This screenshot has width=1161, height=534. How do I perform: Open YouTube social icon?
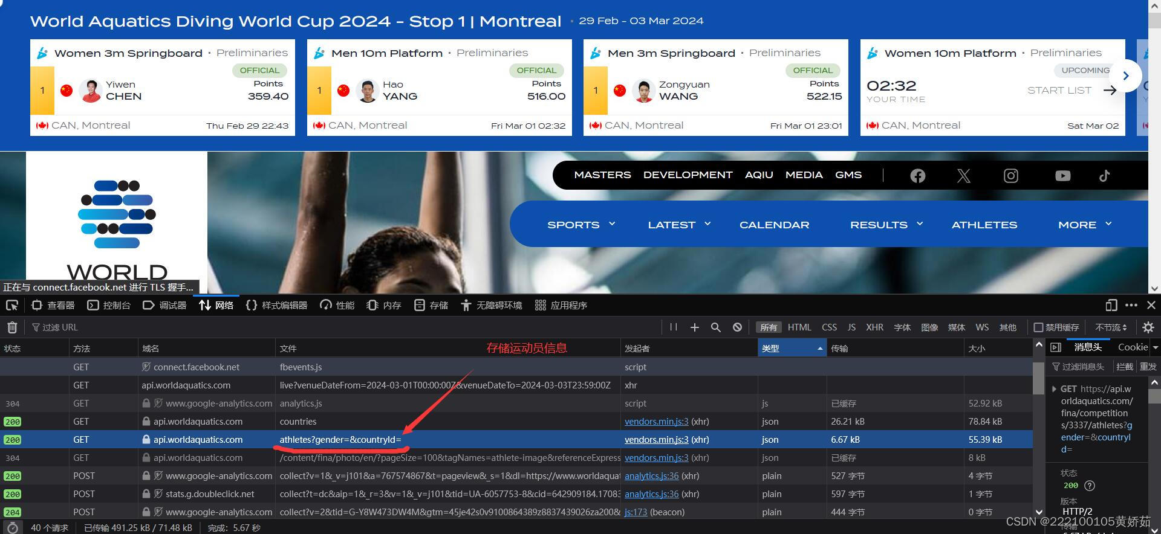(x=1062, y=176)
